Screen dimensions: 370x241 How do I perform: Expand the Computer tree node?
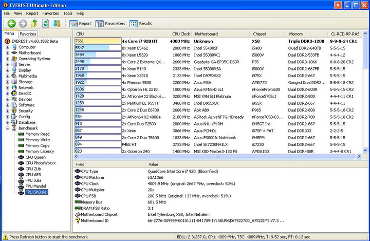(8, 47)
